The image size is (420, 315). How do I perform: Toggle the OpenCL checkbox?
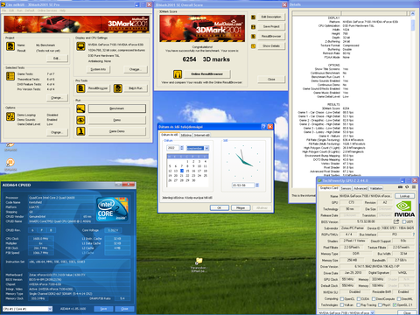pos(342,298)
